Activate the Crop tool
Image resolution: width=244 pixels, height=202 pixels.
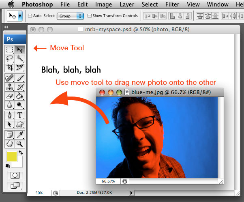10,67
